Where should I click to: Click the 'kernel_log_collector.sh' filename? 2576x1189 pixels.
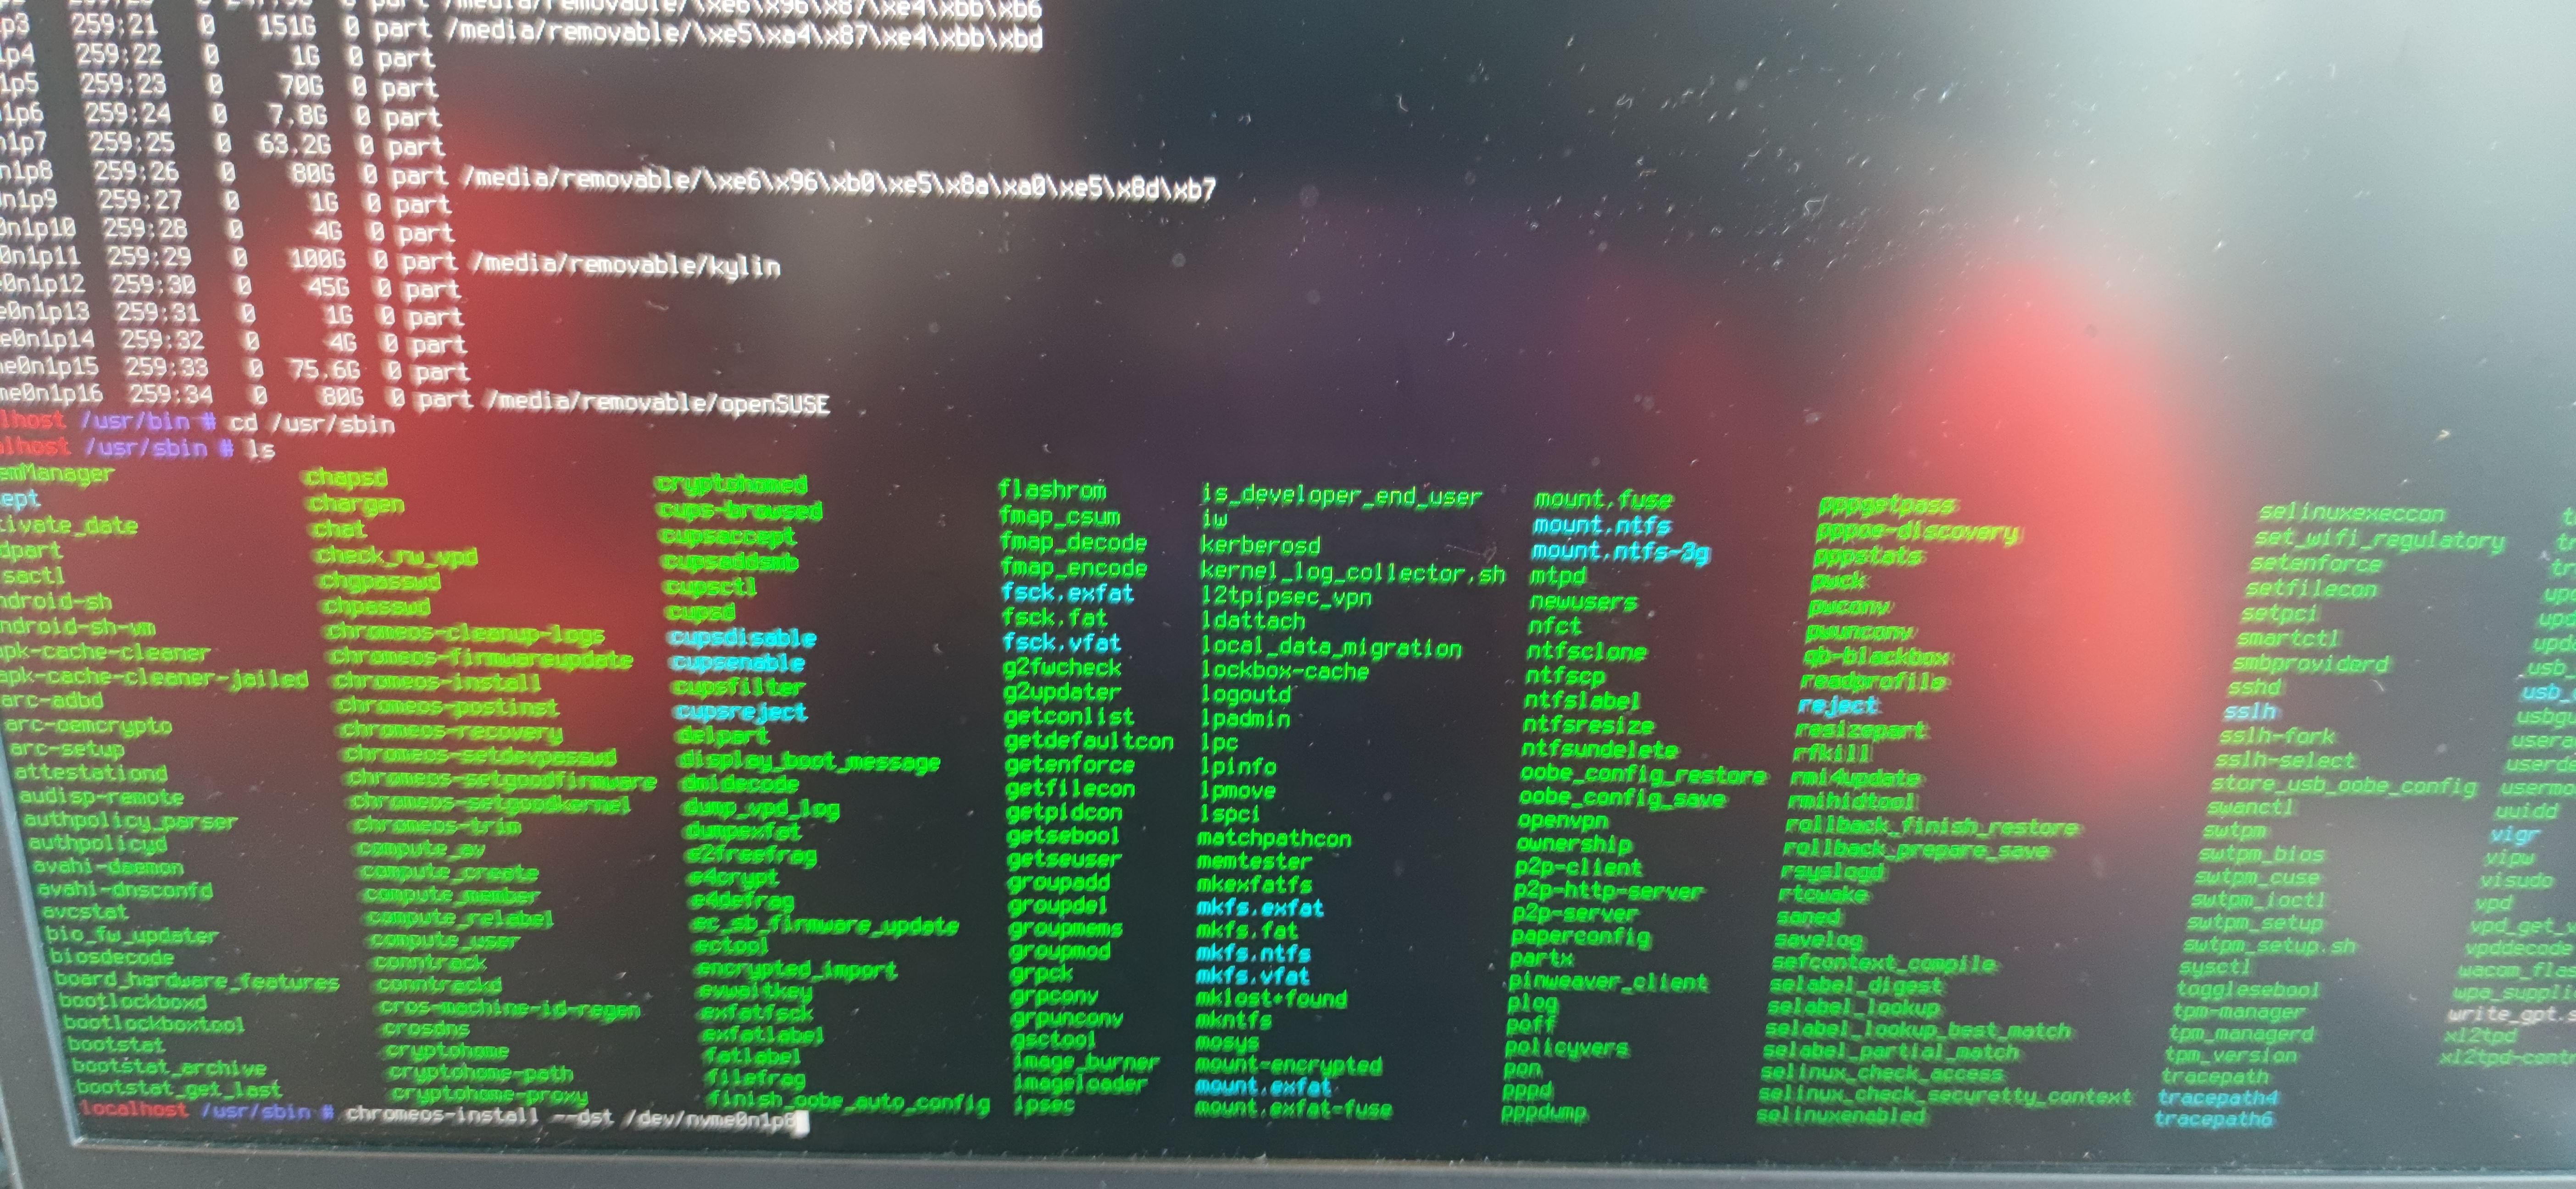pos(1352,573)
